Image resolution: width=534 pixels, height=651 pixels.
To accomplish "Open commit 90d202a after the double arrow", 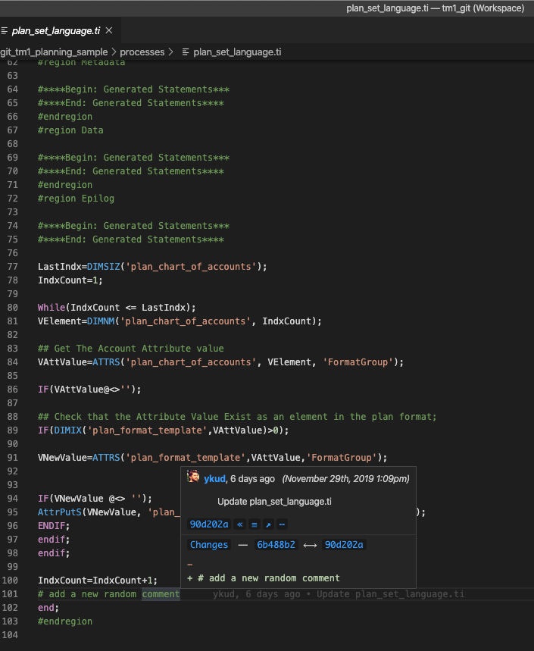I will tap(344, 545).
